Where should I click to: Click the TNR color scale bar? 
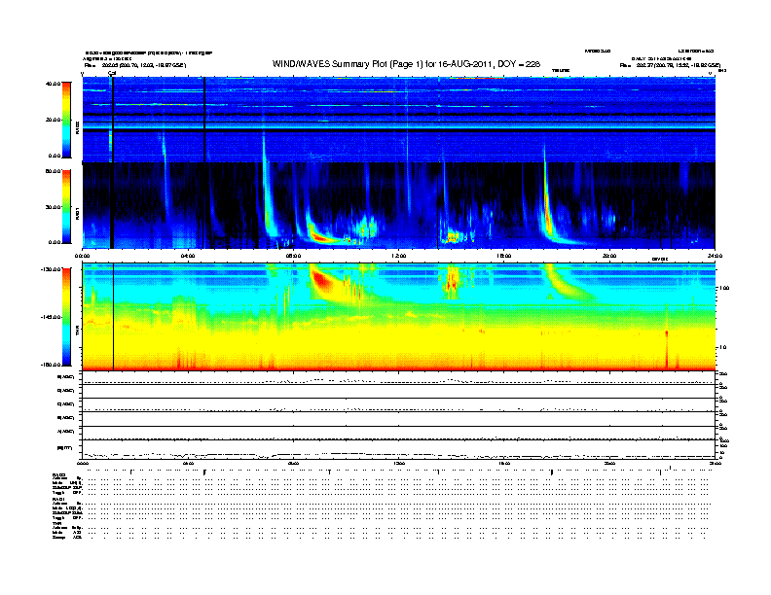(x=66, y=317)
